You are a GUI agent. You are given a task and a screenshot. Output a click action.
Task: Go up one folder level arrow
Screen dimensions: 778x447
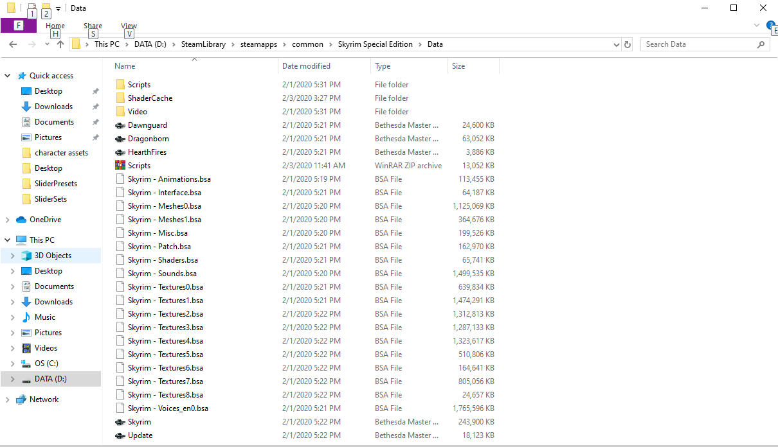pyautogui.click(x=60, y=44)
